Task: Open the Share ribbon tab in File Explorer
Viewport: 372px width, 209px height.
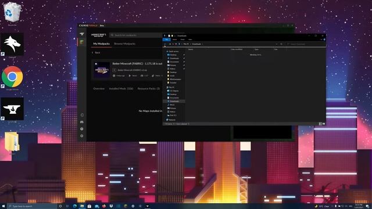Action: click(183, 39)
